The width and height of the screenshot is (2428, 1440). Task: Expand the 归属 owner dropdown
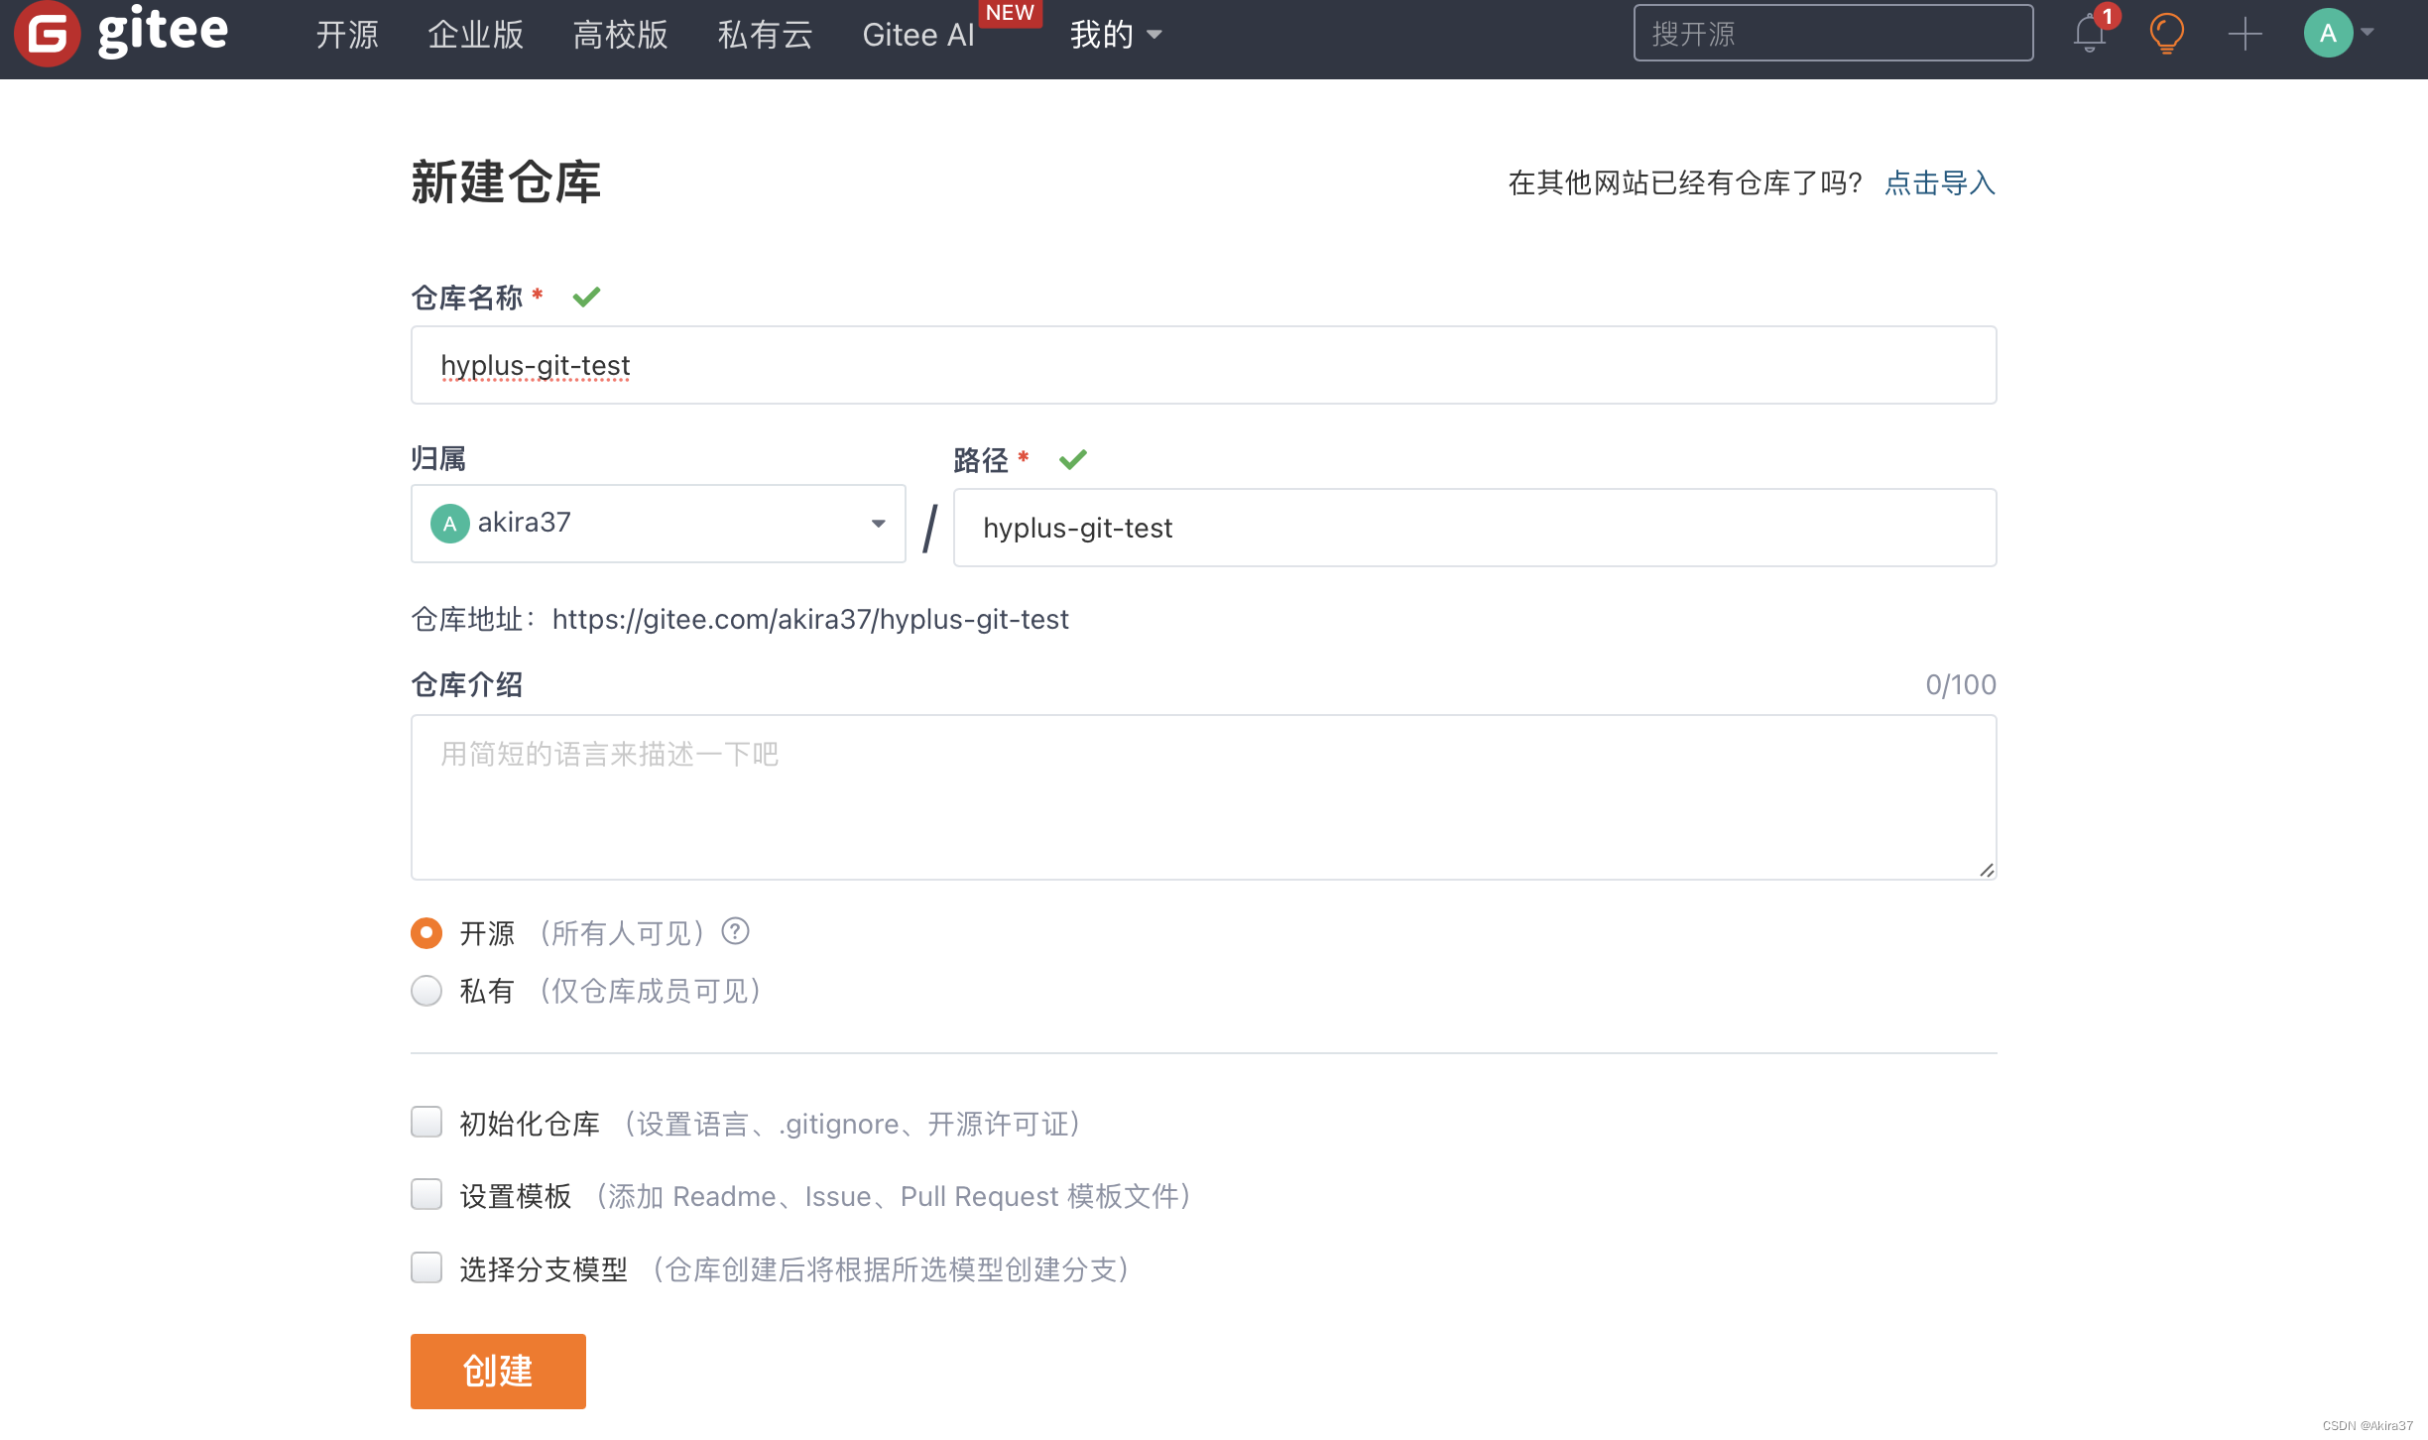pos(877,524)
